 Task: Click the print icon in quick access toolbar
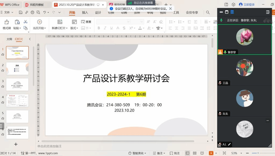pos(32,12)
